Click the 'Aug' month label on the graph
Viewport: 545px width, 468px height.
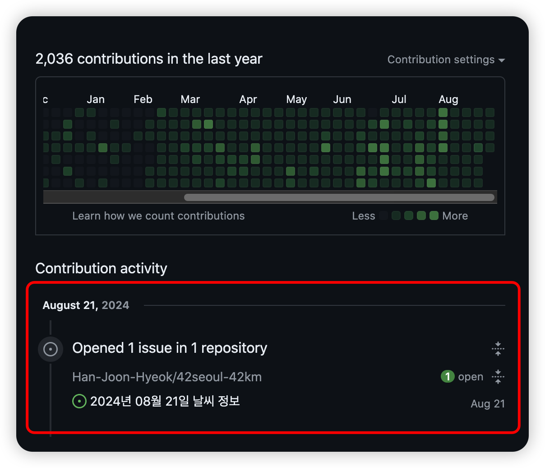[448, 99]
